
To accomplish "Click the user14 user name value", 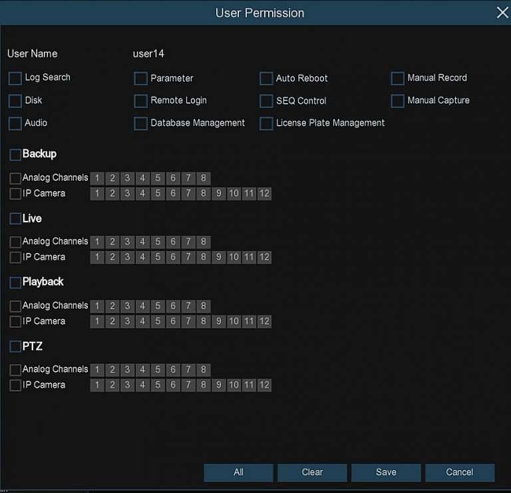I will click(x=148, y=54).
